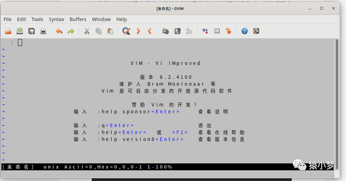Cut selection with the scissors icon
The image size is (346, 181).
pos(87,31)
